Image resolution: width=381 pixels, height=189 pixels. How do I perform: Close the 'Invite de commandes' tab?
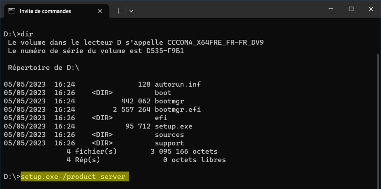click(100, 11)
